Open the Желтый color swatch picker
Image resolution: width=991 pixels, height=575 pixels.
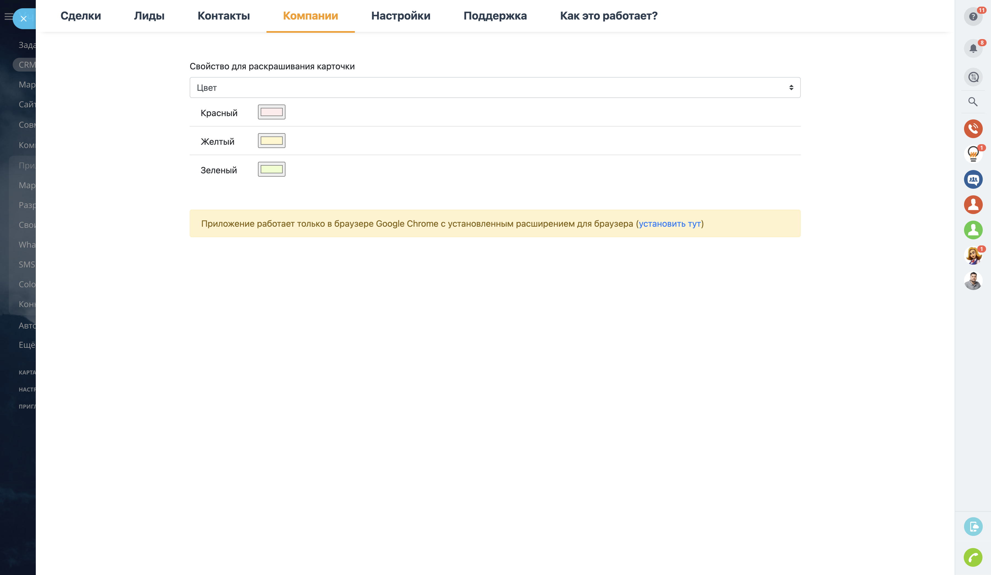tap(271, 141)
